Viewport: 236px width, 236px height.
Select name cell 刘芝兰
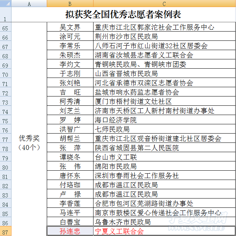pos(70,110)
